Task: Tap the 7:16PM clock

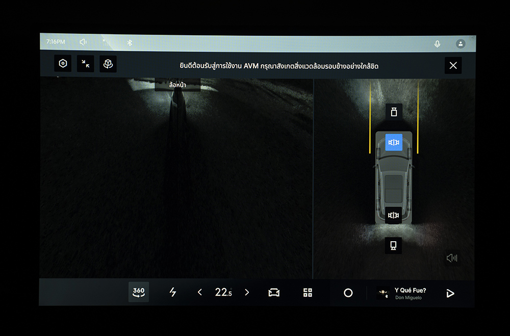Action: [56, 42]
